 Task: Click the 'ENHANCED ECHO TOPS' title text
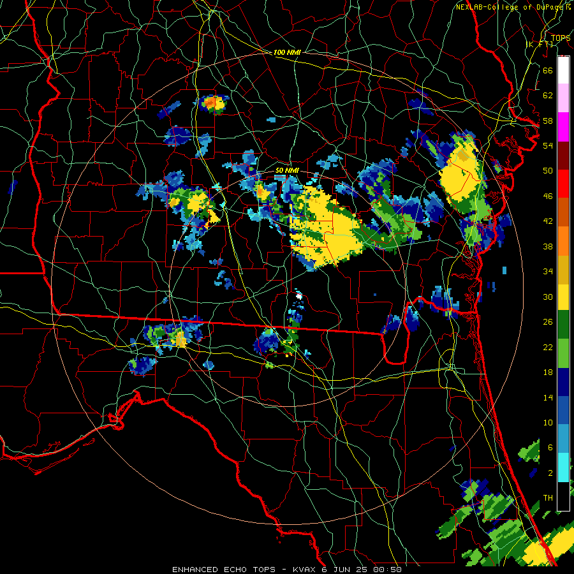(224, 570)
